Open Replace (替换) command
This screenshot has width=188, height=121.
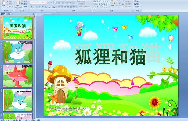coord(138,4)
